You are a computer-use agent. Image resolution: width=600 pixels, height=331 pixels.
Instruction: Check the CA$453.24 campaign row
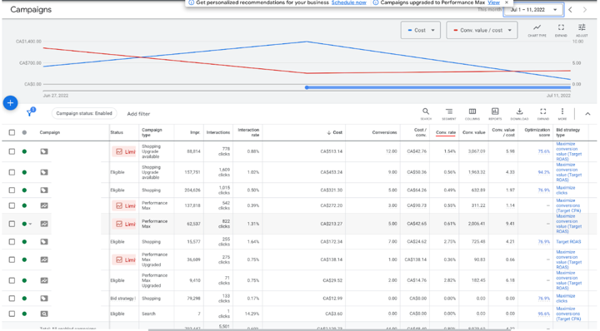click(12, 172)
